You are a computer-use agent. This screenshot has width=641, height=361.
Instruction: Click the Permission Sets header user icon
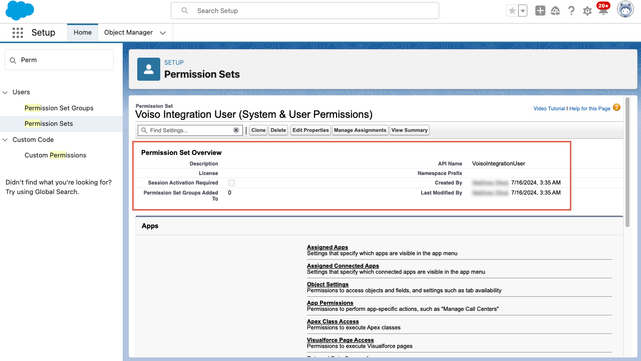click(149, 69)
